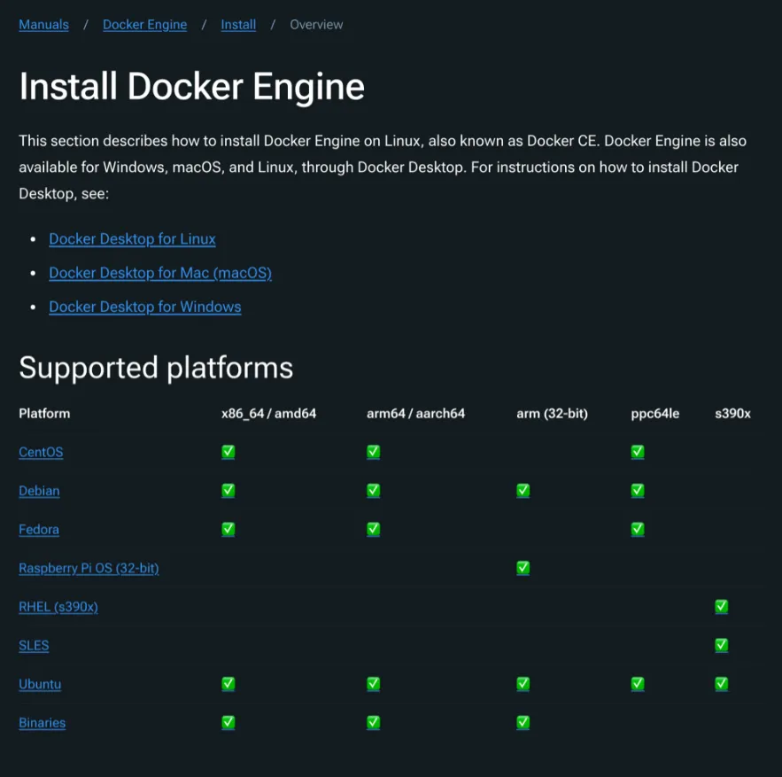Open the CentOS platform link
Screen dimensions: 782x777
(41, 452)
